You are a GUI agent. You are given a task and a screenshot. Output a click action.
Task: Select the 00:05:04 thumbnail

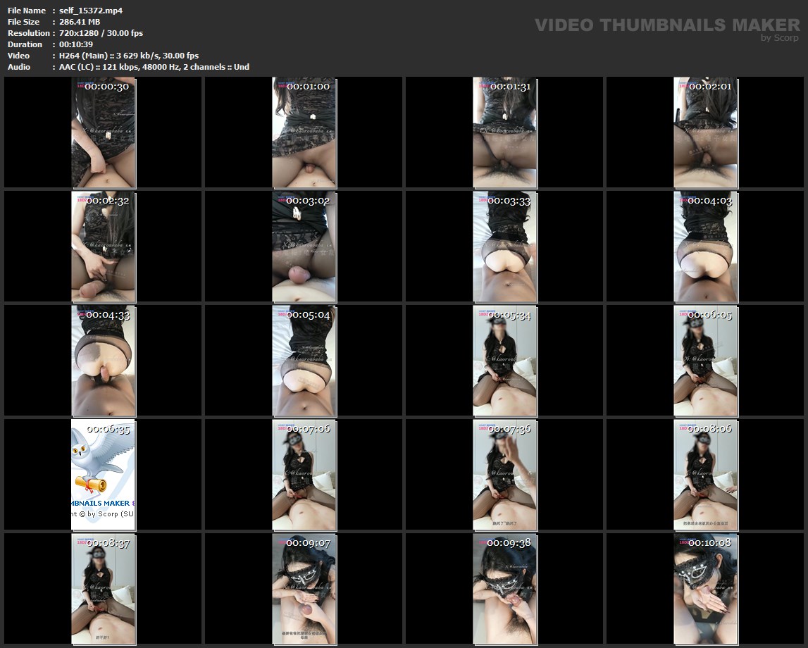[x=304, y=361]
